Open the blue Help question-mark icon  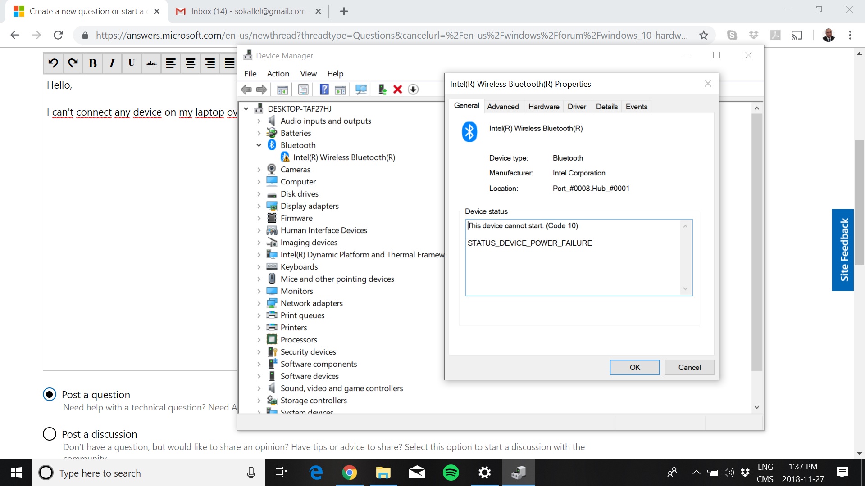(324, 90)
